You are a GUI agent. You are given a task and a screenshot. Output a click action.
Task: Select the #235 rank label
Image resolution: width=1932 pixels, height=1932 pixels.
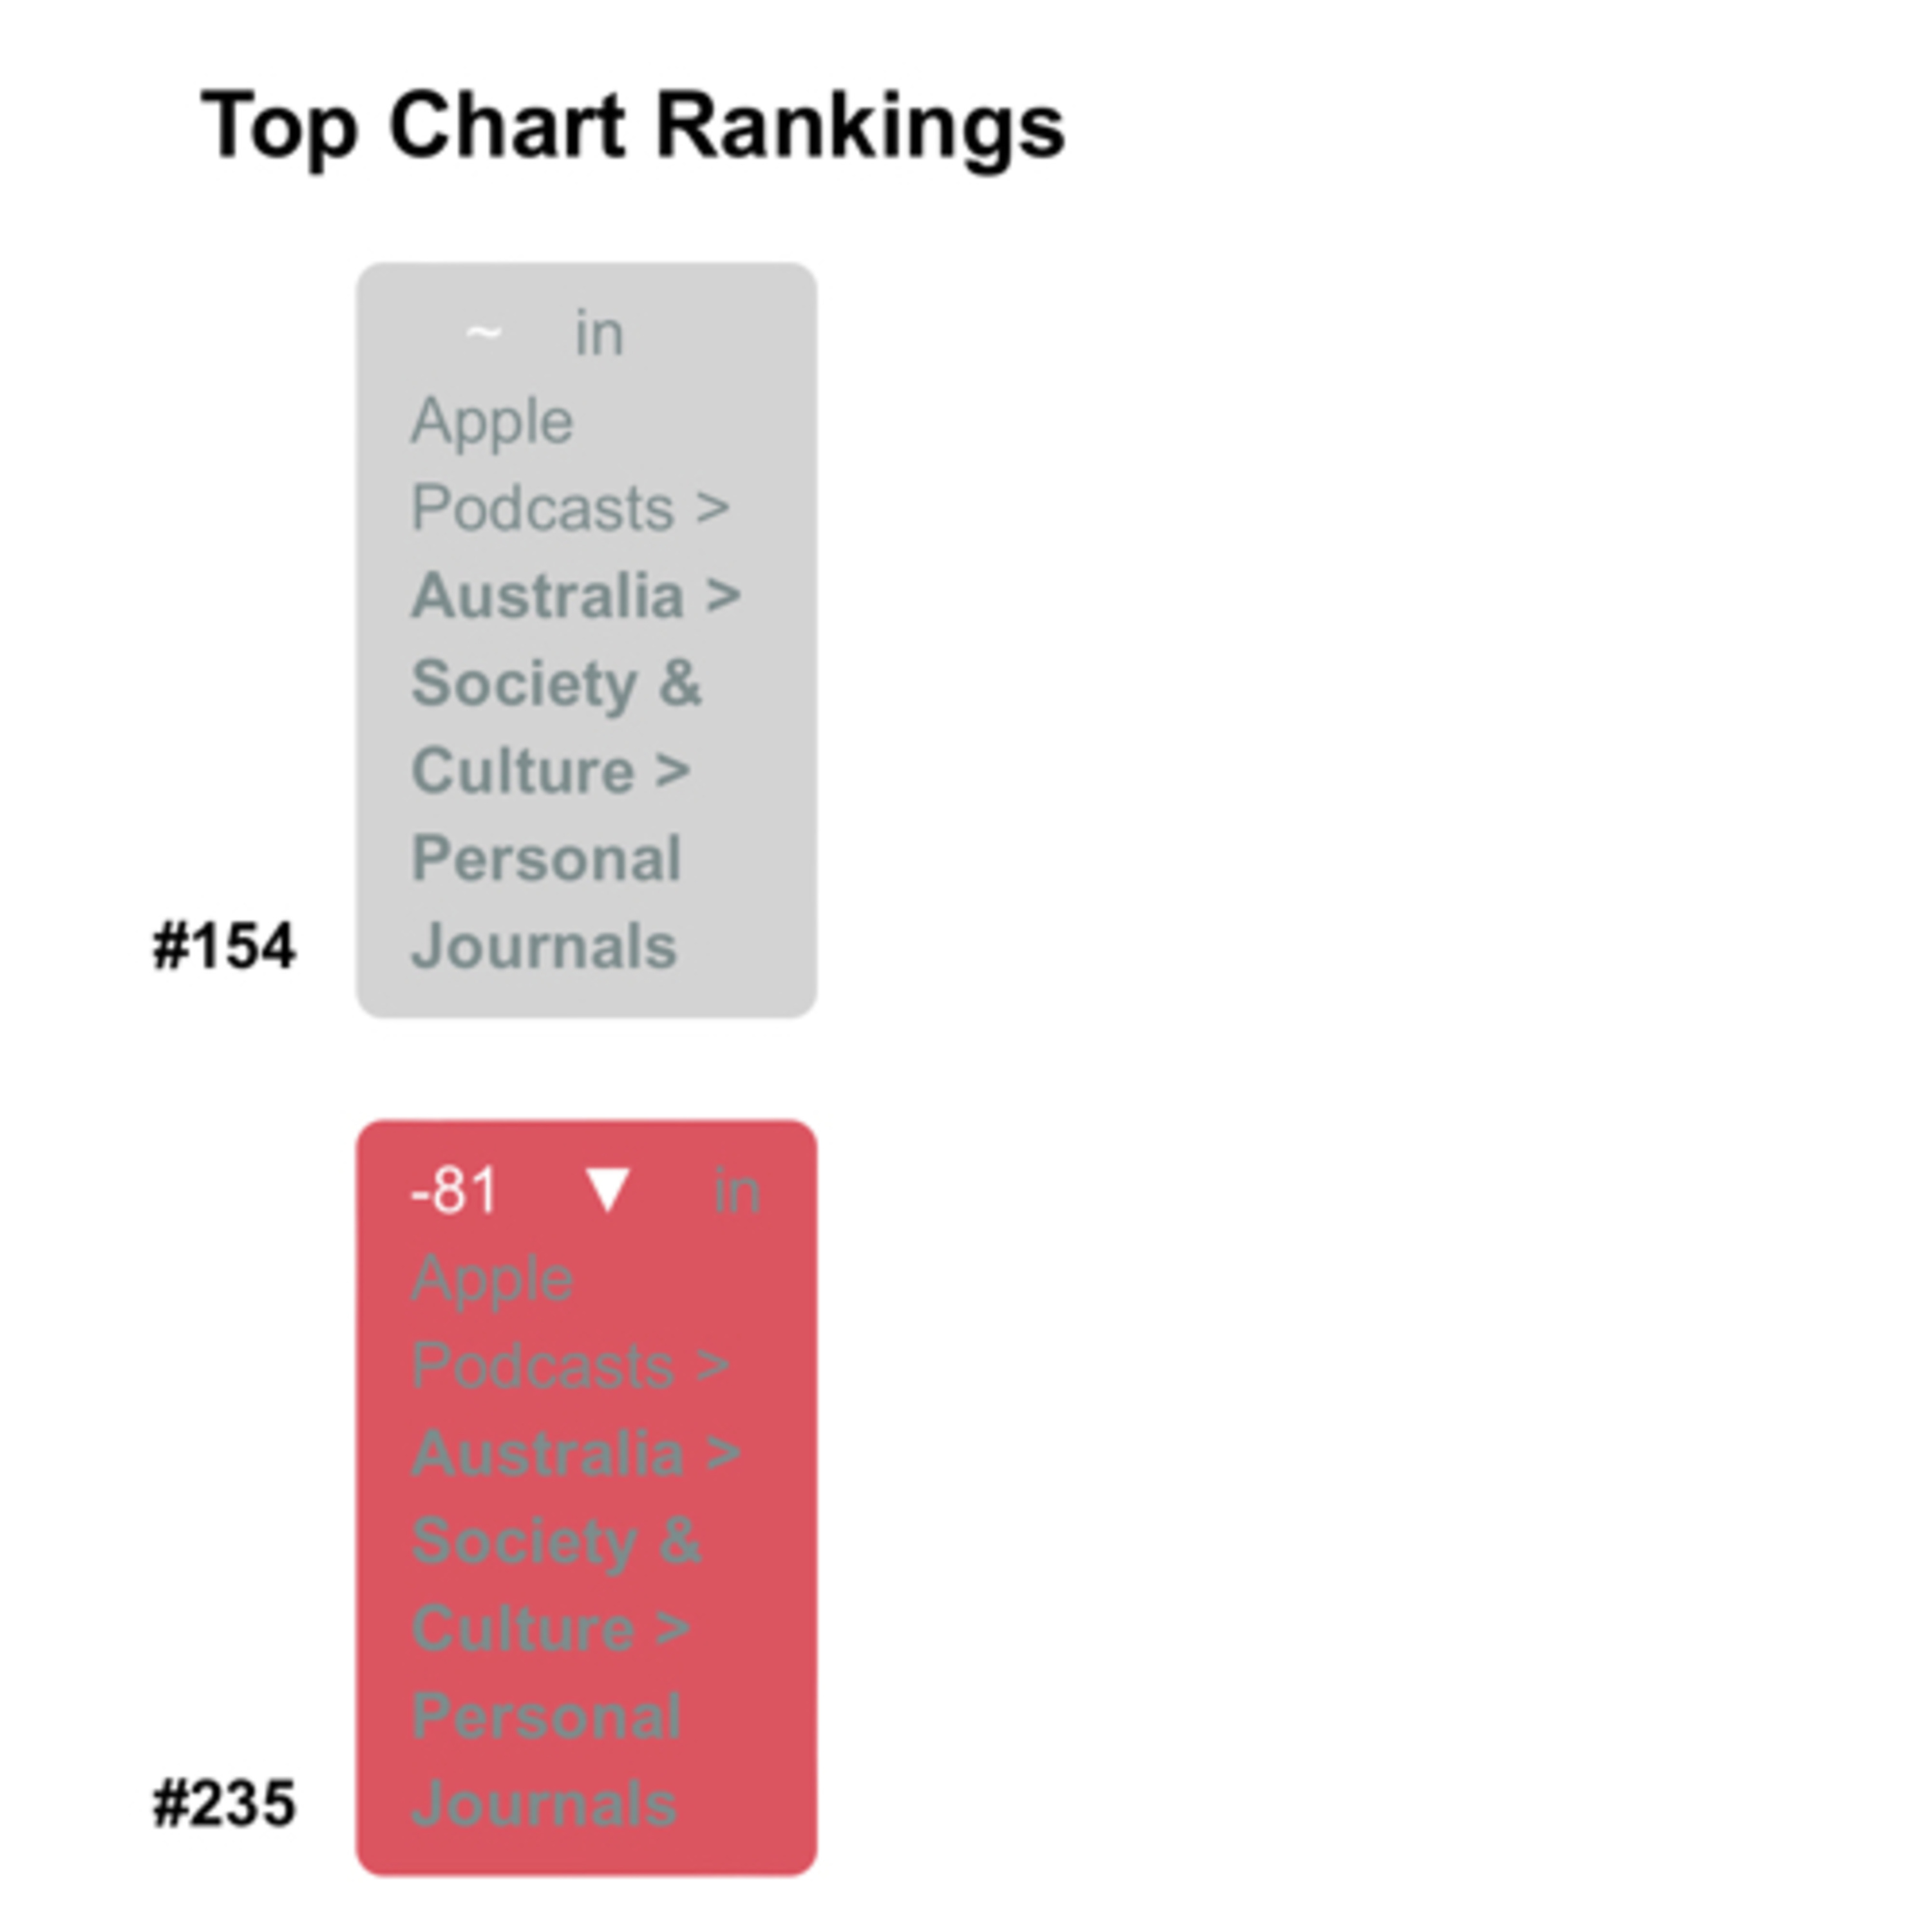[224, 1803]
